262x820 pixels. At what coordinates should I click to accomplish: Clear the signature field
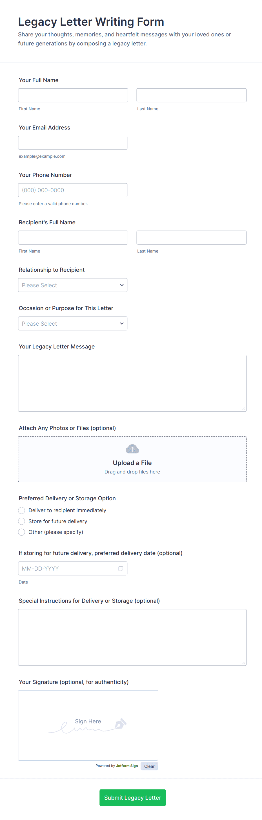[x=149, y=766]
